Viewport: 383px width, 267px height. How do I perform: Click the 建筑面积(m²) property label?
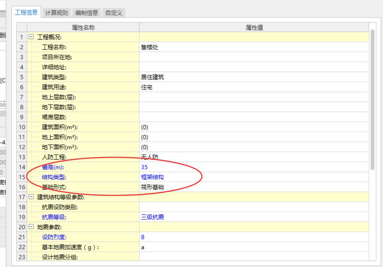pyautogui.click(x=60, y=127)
